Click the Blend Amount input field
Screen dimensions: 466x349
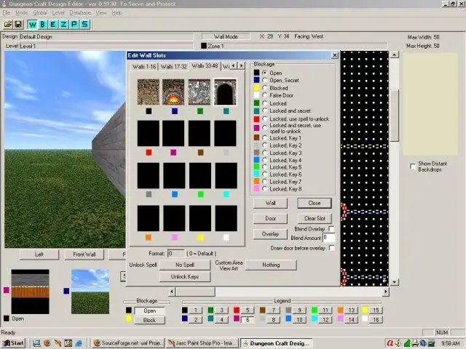[328, 238]
